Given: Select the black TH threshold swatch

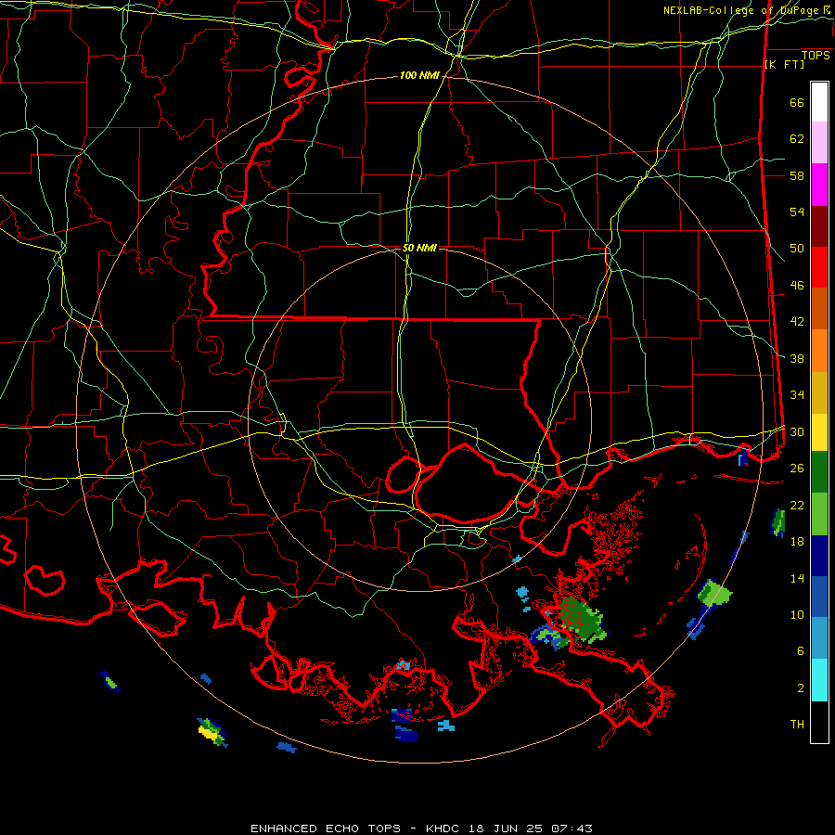Looking at the screenshot, I should coord(819,722).
